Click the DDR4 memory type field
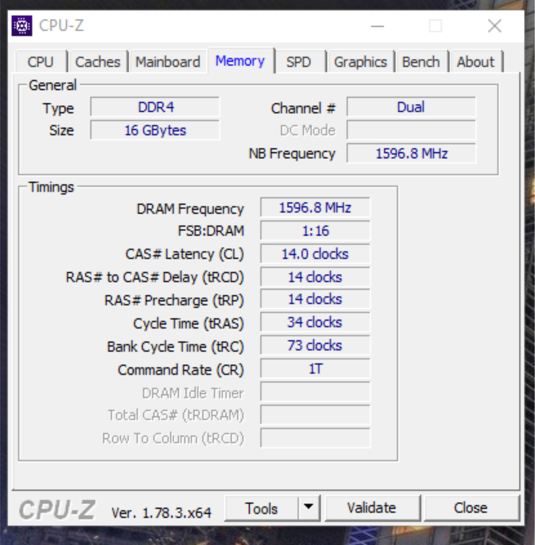This screenshot has height=545, width=535. pyautogui.click(x=155, y=107)
